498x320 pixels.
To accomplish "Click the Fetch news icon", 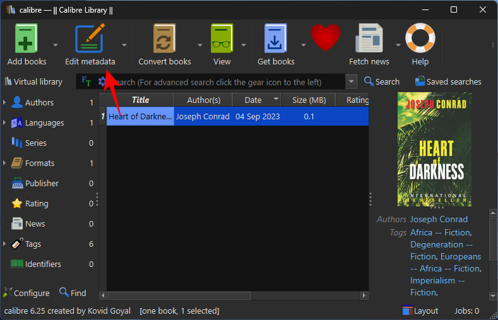I will [x=369, y=38].
